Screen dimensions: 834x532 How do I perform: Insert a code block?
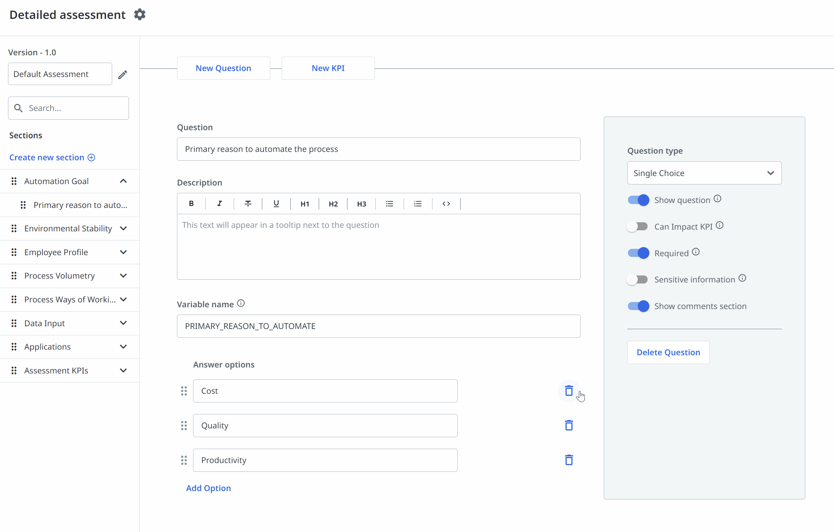(446, 204)
